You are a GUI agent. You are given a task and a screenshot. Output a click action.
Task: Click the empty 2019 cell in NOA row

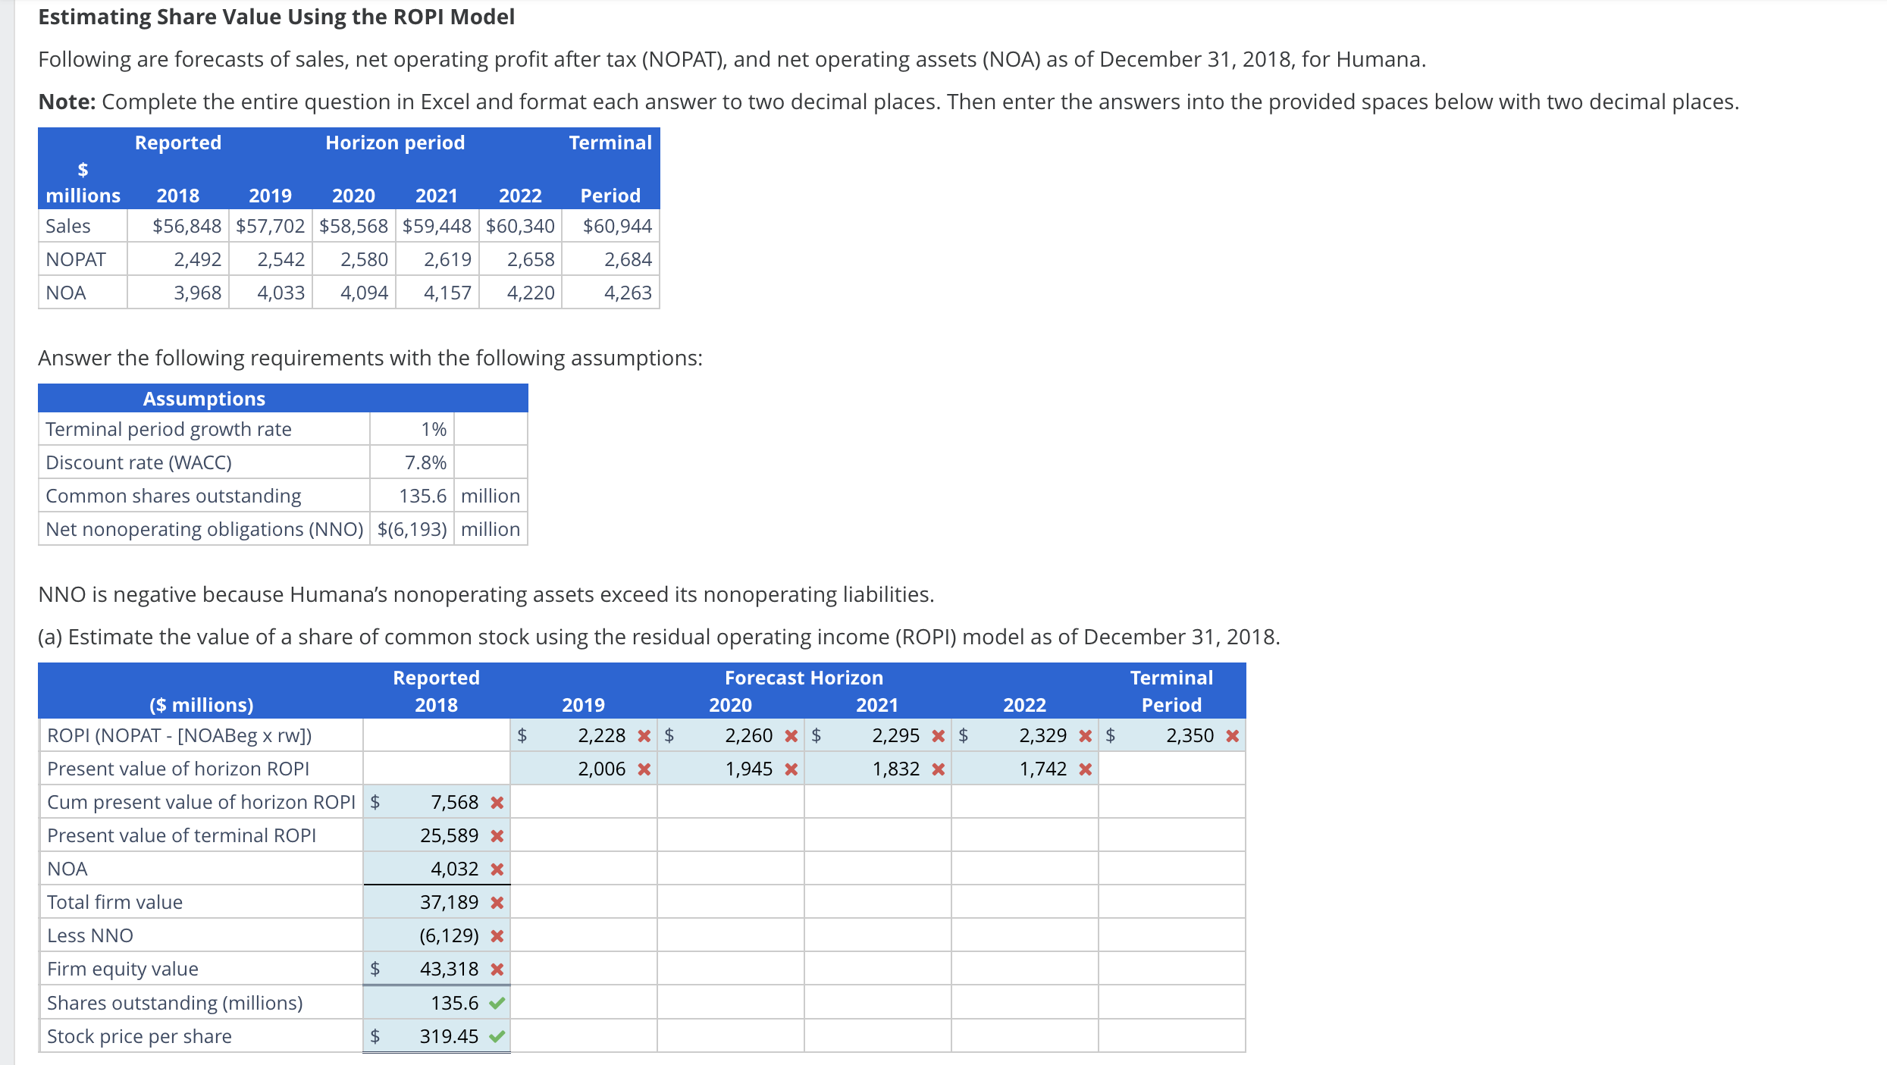click(584, 868)
